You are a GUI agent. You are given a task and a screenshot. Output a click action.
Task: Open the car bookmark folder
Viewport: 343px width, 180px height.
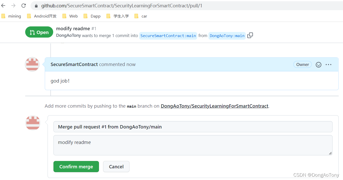tap(141, 16)
